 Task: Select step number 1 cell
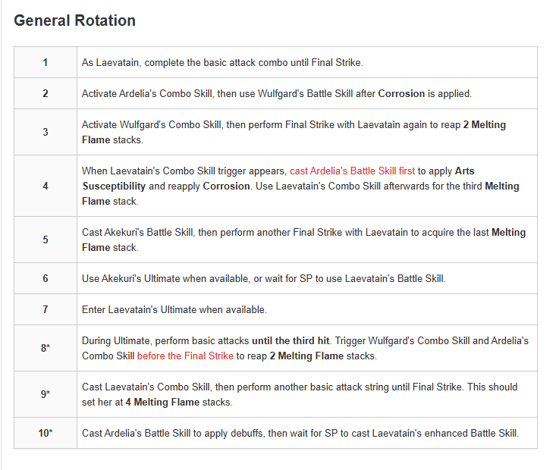(46, 62)
